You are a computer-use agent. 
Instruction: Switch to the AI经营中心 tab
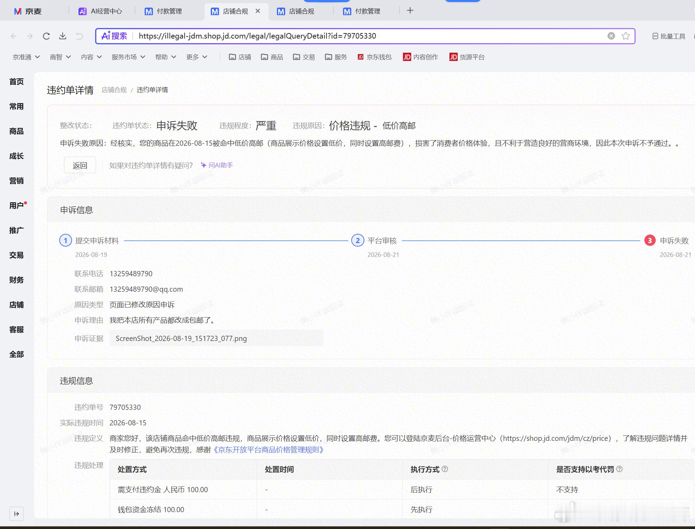click(100, 11)
